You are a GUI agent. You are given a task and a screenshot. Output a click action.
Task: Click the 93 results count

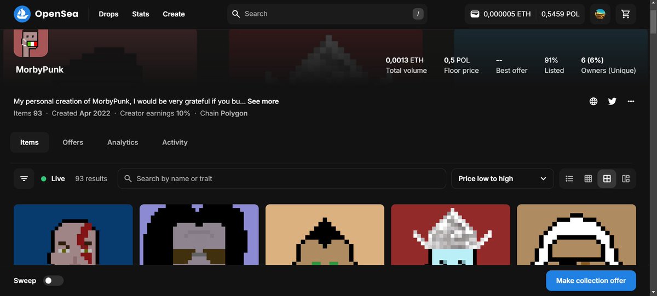tap(91, 178)
